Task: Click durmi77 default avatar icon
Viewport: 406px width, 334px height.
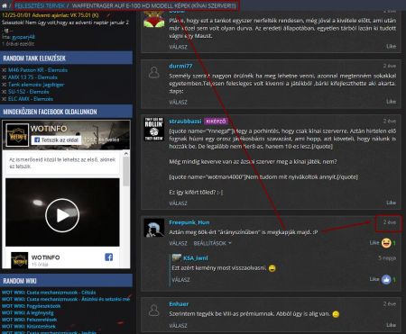Action: 154,72
